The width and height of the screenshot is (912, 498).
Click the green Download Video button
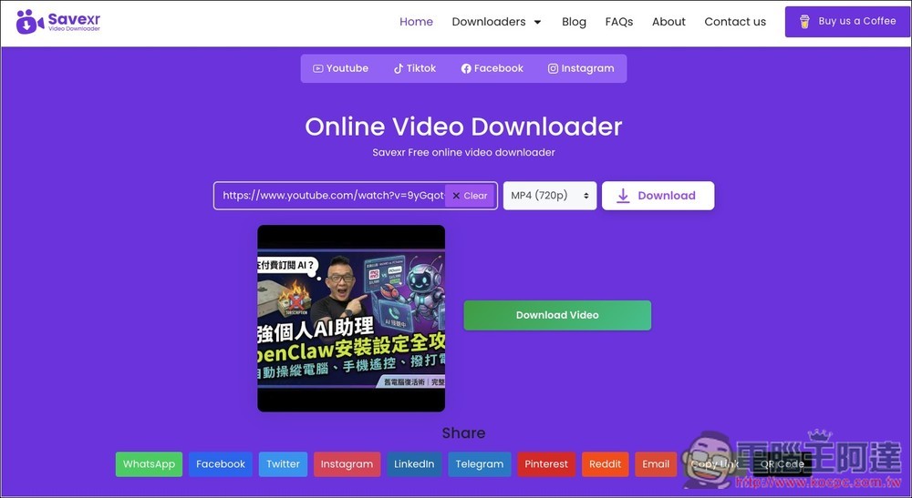557,315
